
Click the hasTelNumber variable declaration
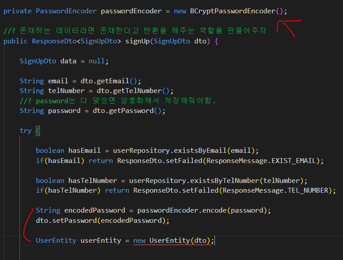pyautogui.click(x=93, y=181)
